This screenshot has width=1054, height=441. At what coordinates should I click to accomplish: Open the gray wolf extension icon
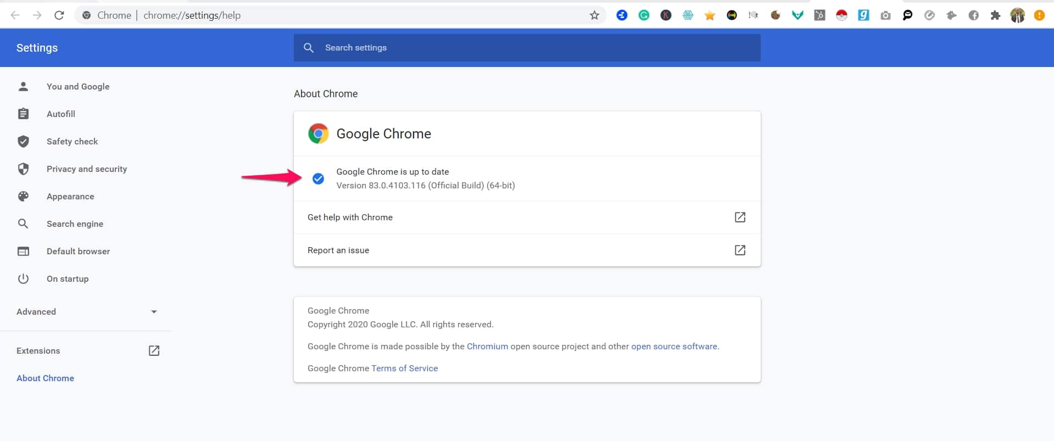pos(951,15)
